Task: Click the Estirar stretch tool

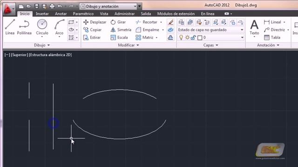Action: 92,38
